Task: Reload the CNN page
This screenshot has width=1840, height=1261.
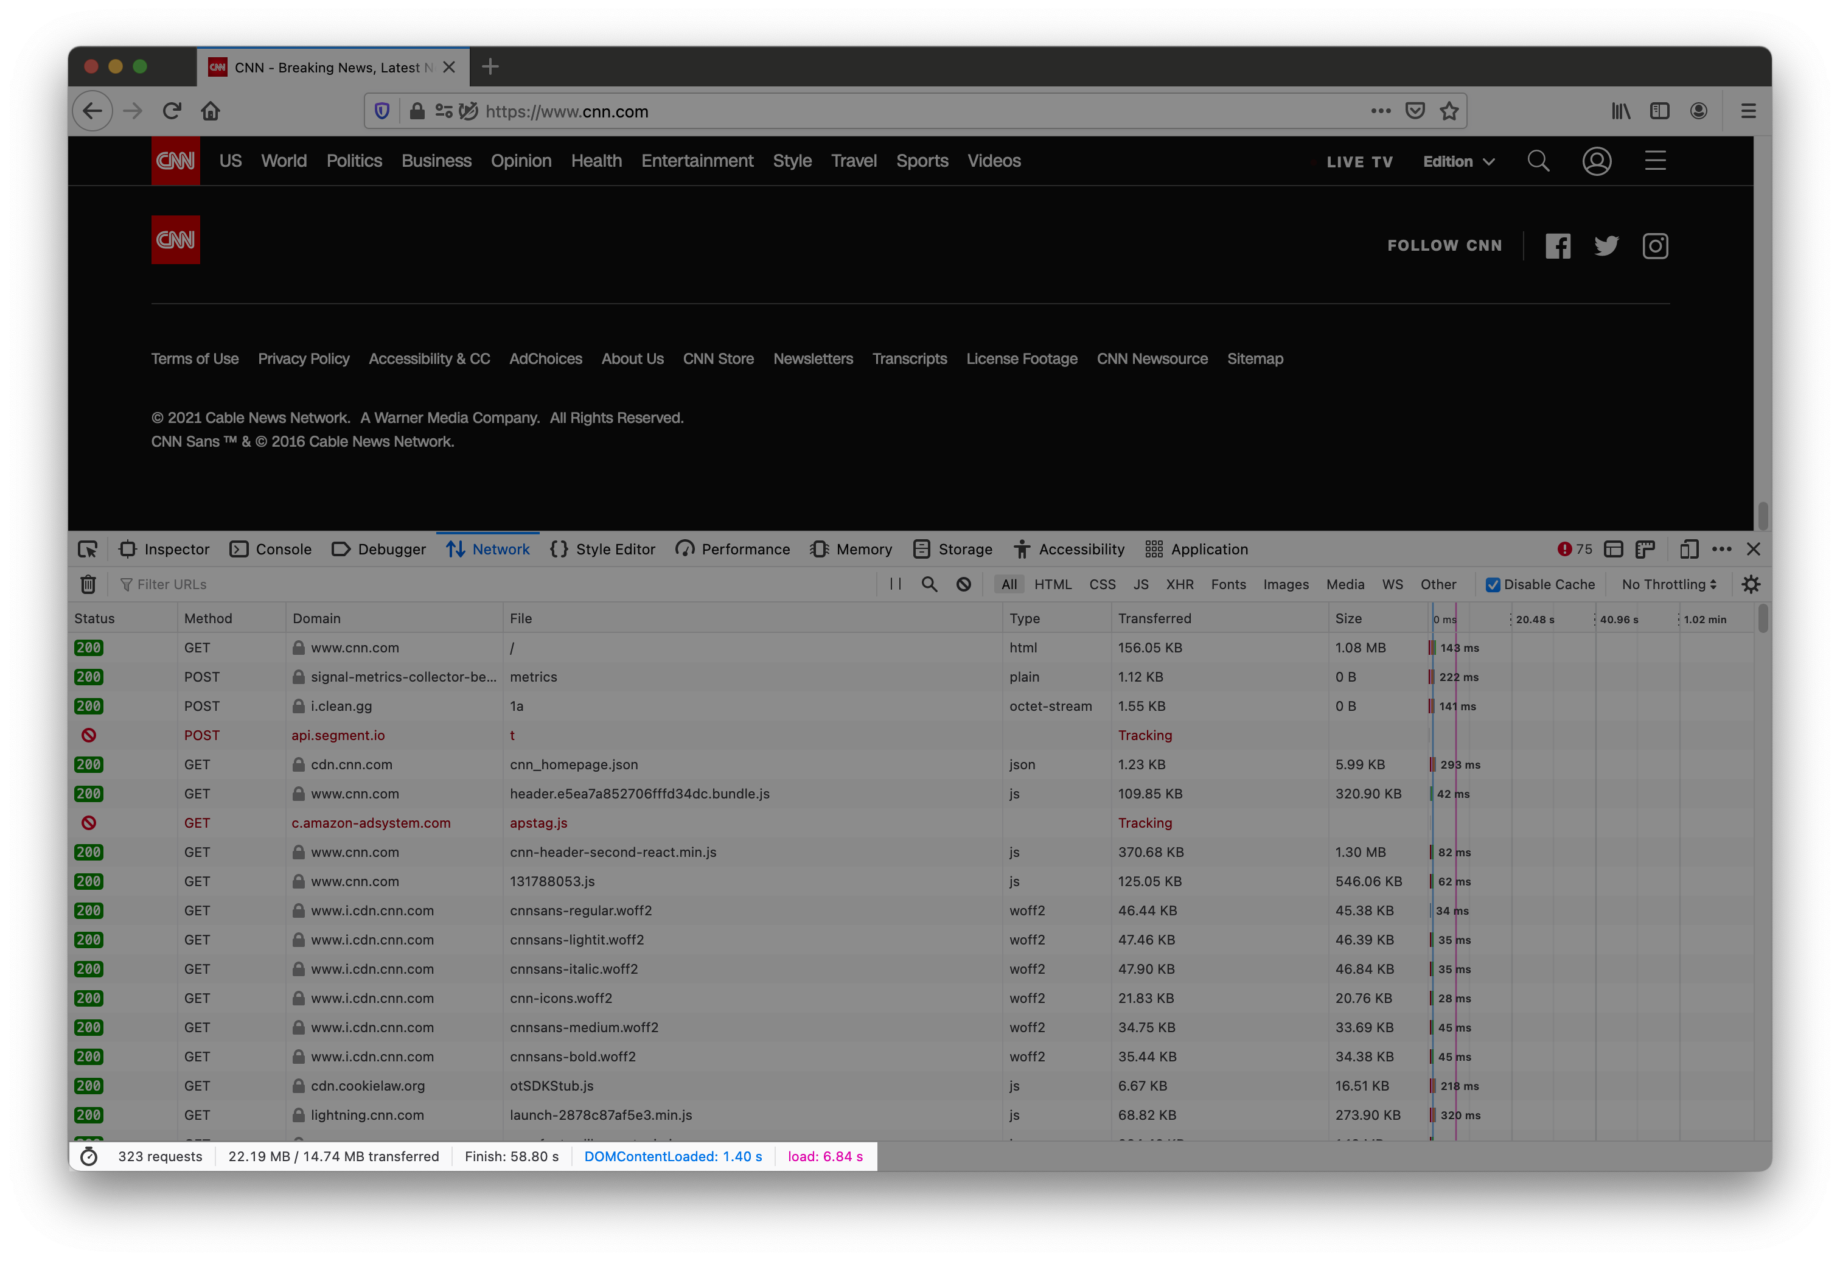Action: pyautogui.click(x=172, y=111)
